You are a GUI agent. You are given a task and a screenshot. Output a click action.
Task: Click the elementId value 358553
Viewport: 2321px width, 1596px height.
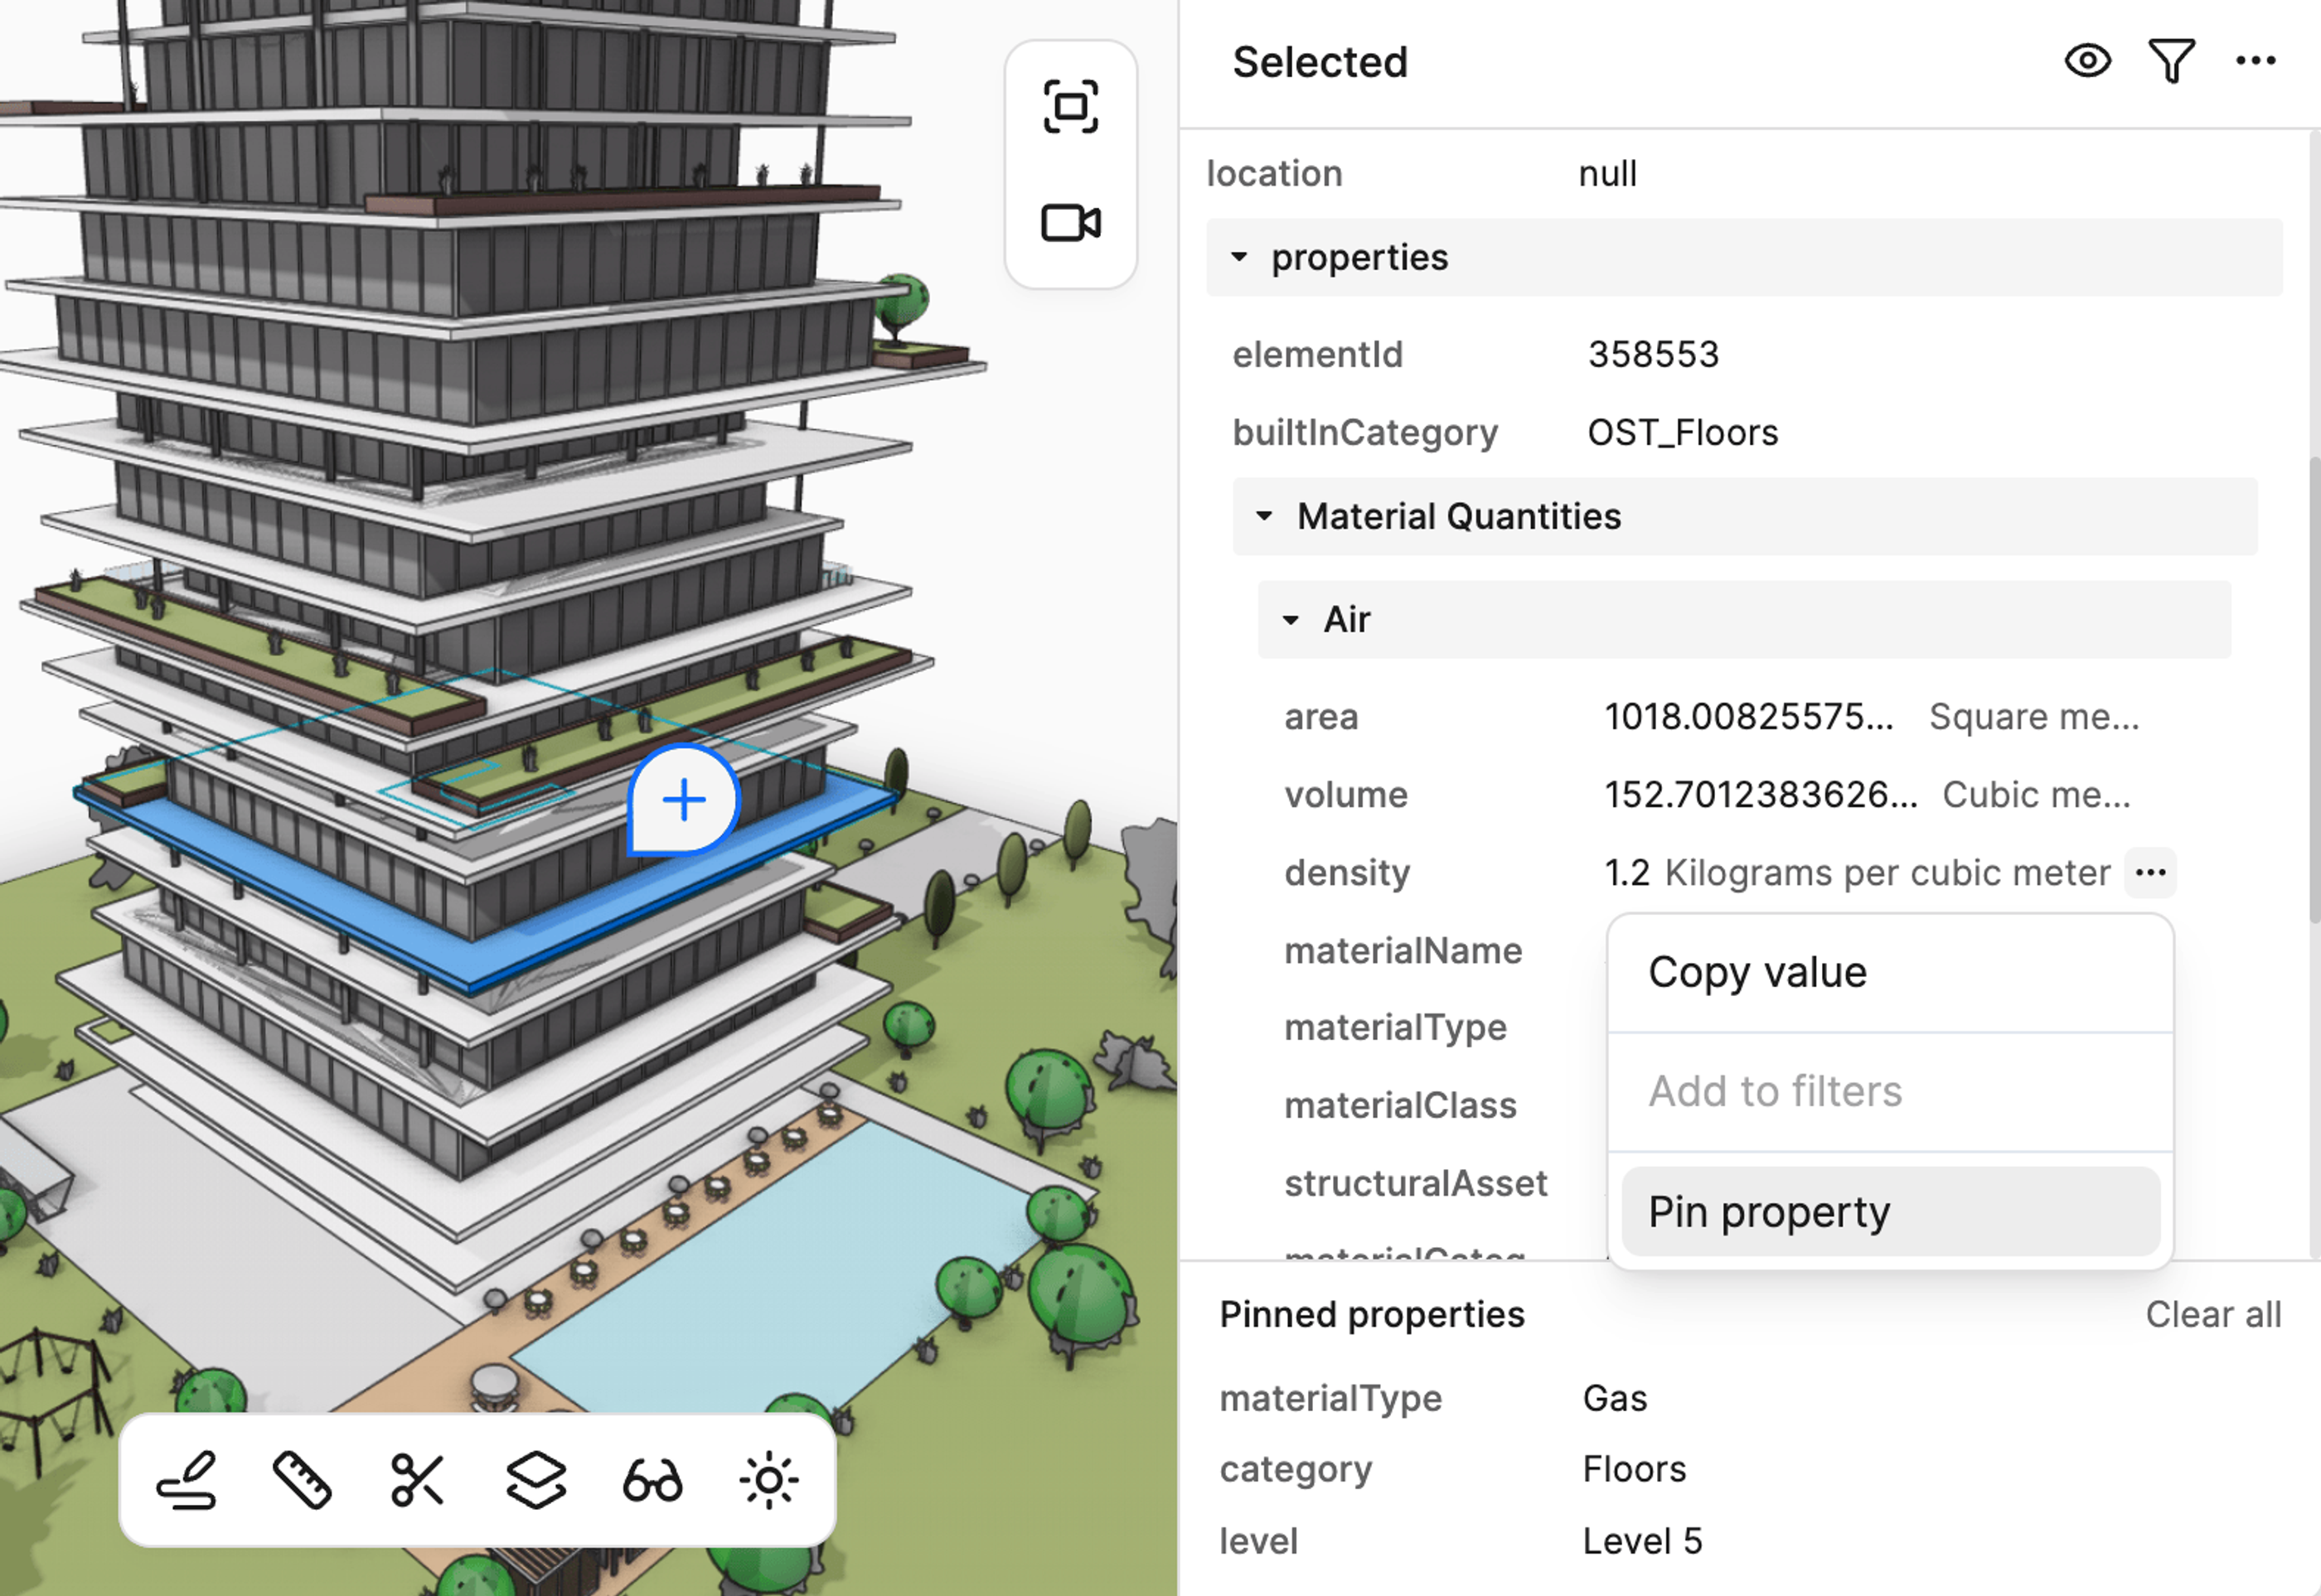(x=1653, y=354)
